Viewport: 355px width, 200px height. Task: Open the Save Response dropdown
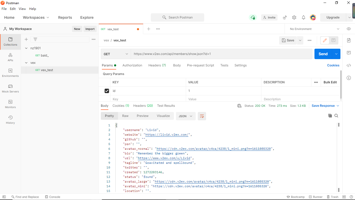[x=325, y=106]
